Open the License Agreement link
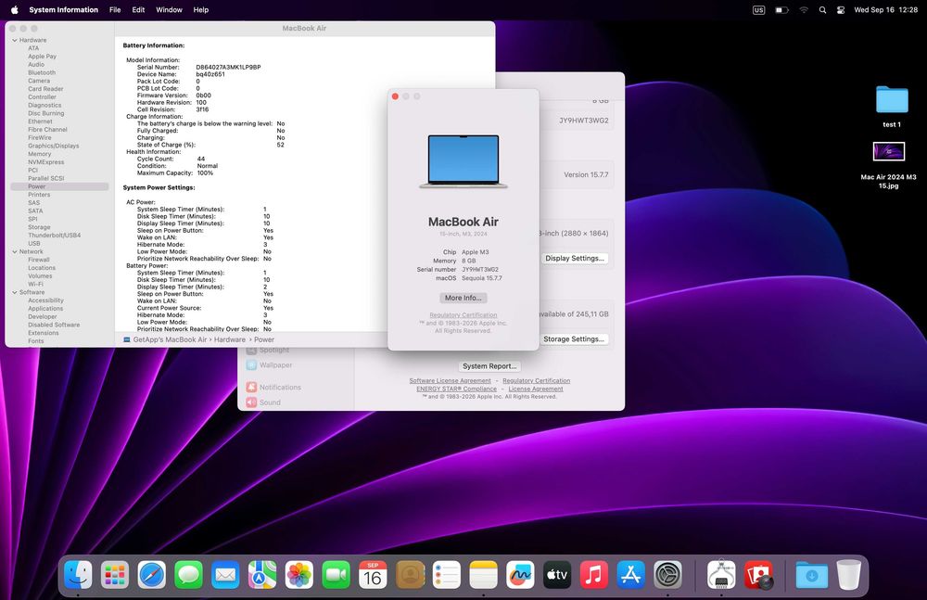The image size is (927, 600). pyautogui.click(x=536, y=389)
